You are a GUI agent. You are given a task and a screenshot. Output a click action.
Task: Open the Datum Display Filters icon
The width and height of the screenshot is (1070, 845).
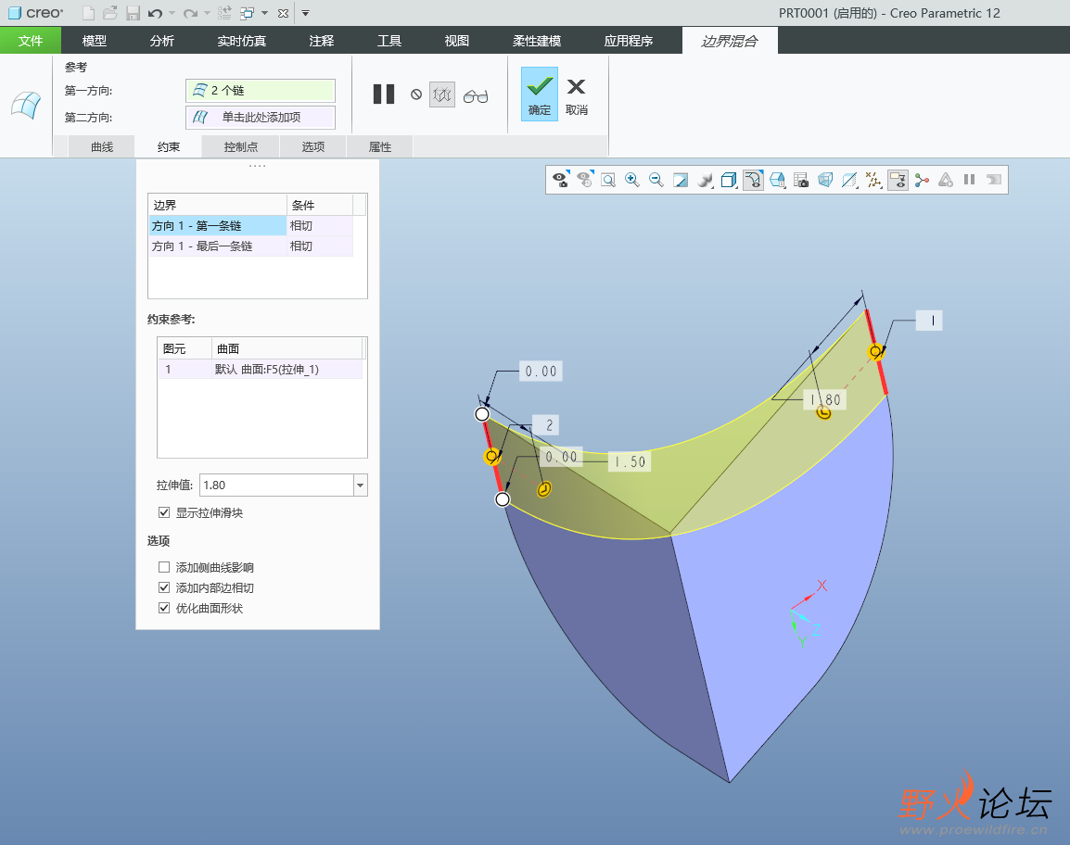click(x=873, y=180)
